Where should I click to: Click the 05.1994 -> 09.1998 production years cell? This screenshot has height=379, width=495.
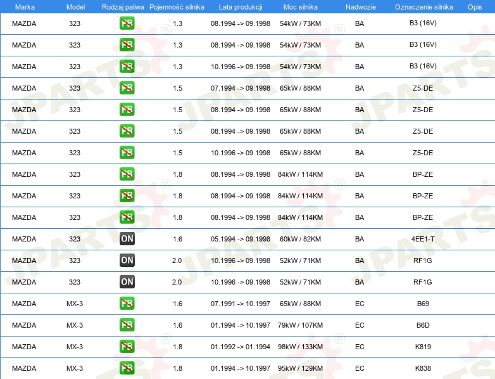pos(241,239)
